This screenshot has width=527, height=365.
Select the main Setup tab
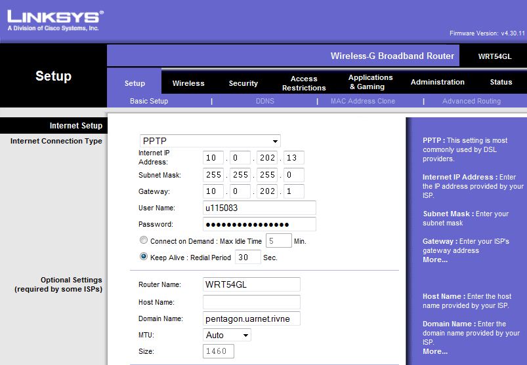click(x=135, y=83)
